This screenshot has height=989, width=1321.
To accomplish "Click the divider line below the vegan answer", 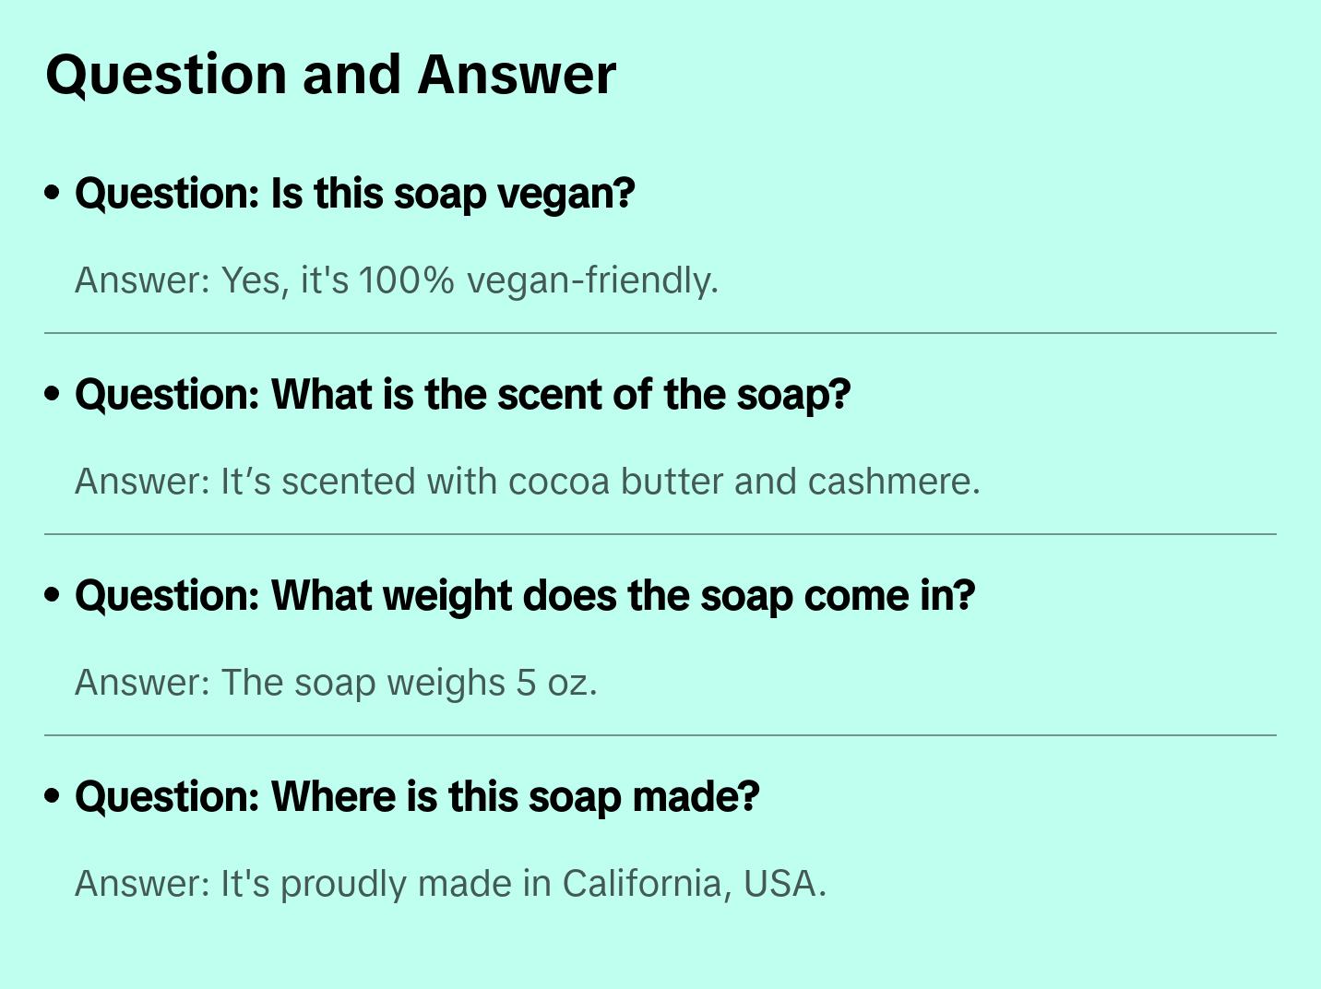I will tap(660, 333).
